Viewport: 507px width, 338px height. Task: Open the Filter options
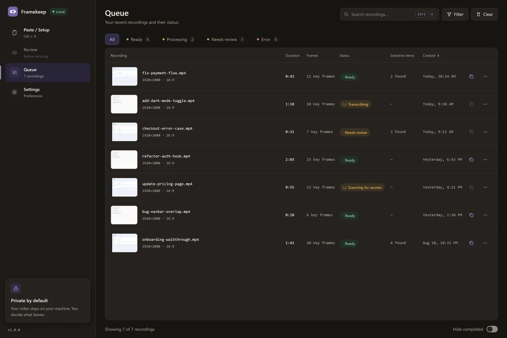point(455,14)
